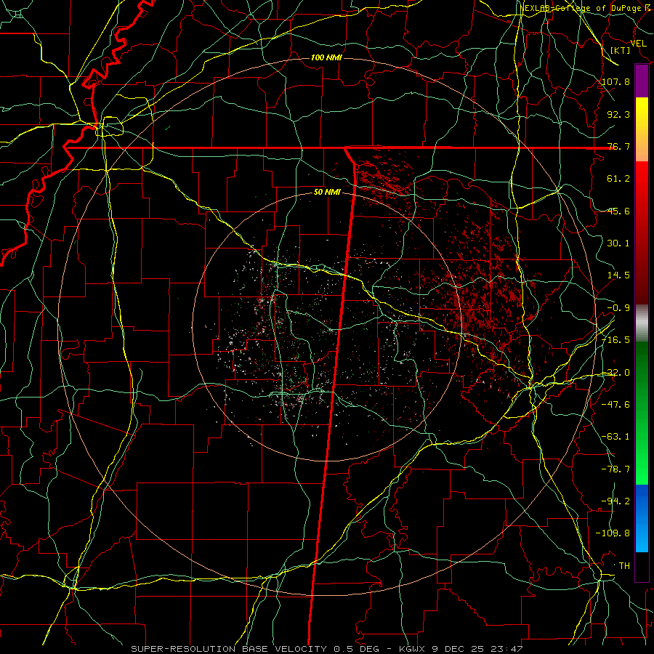Select the 107.8 legend value
Image resolution: width=654 pixels, height=654 pixels.
tap(616, 81)
